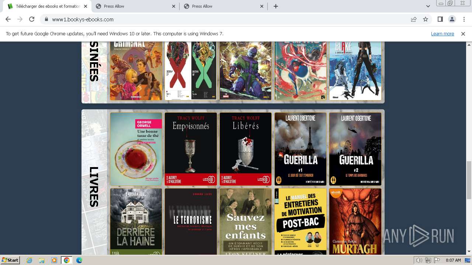This screenshot has height=265, width=472.
Task: Launch Microsoft Edge from taskbar
Action: [x=79, y=260]
